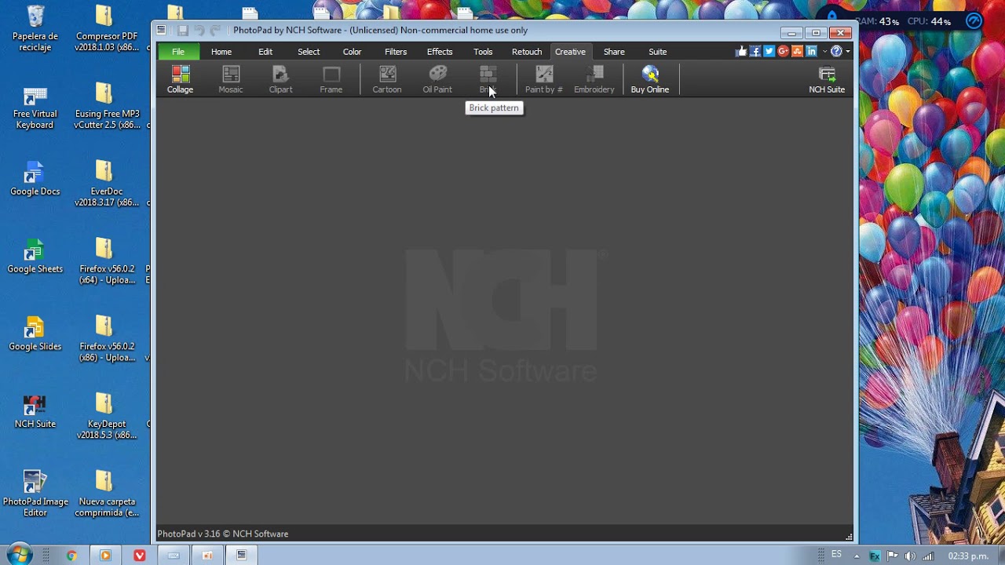Open the Paint by # tool
The image size is (1005, 565).
544,79
